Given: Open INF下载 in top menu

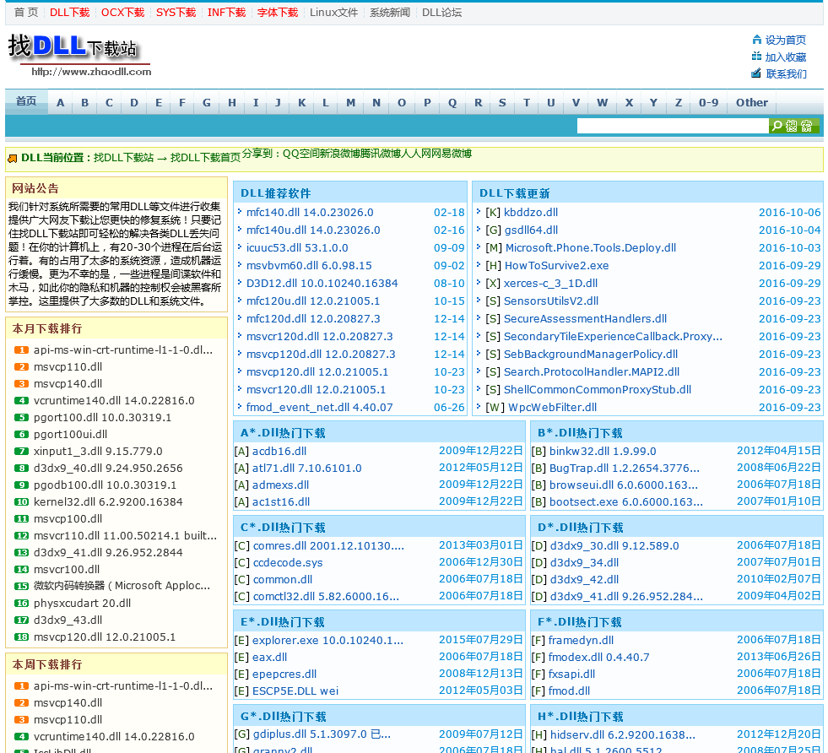Looking at the screenshot, I should [226, 12].
